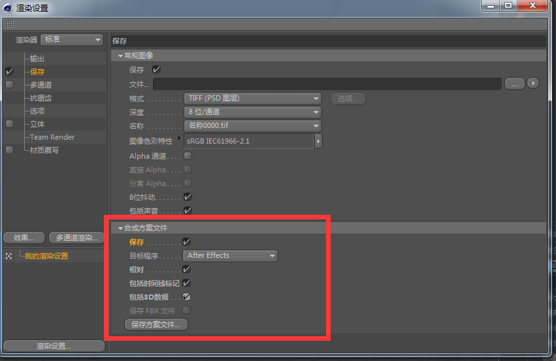Expand the 图像色彩特性 small triangle
The image size is (556, 361).
[x=179, y=138]
